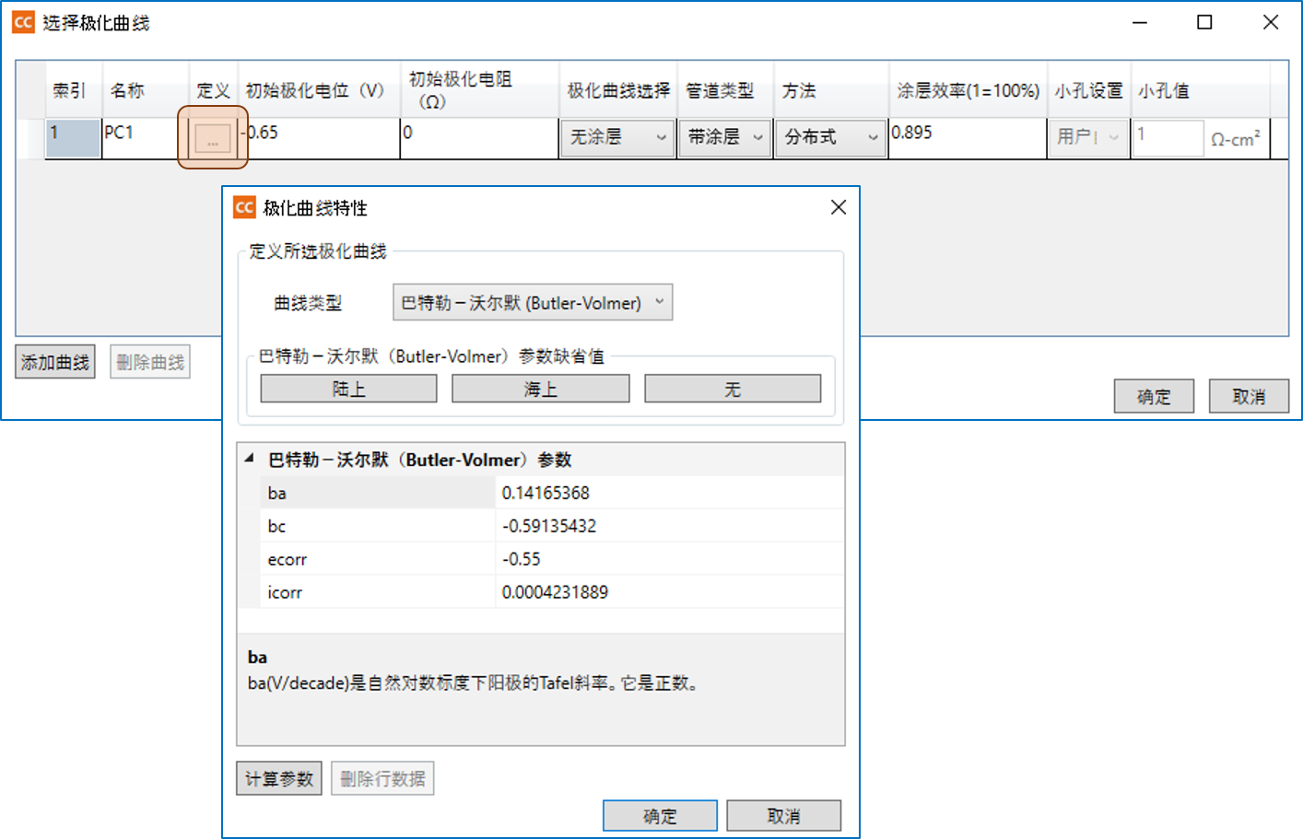Image resolution: width=1303 pixels, height=839 pixels.
Task: Click the 名称 cell PC1
Action: 145,138
